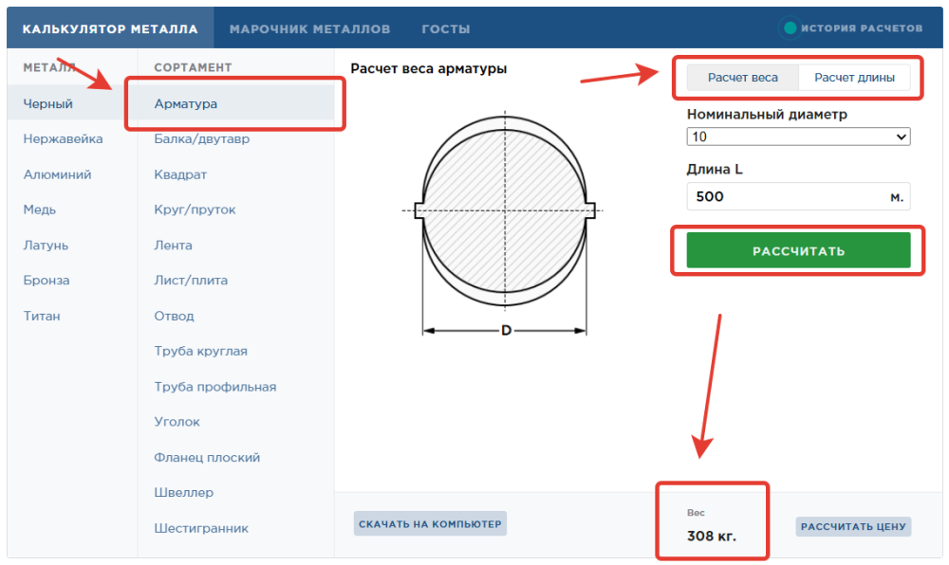This screenshot has height=565, width=949.
Task: Click the rebar cross-section diagram
Action: (504, 224)
